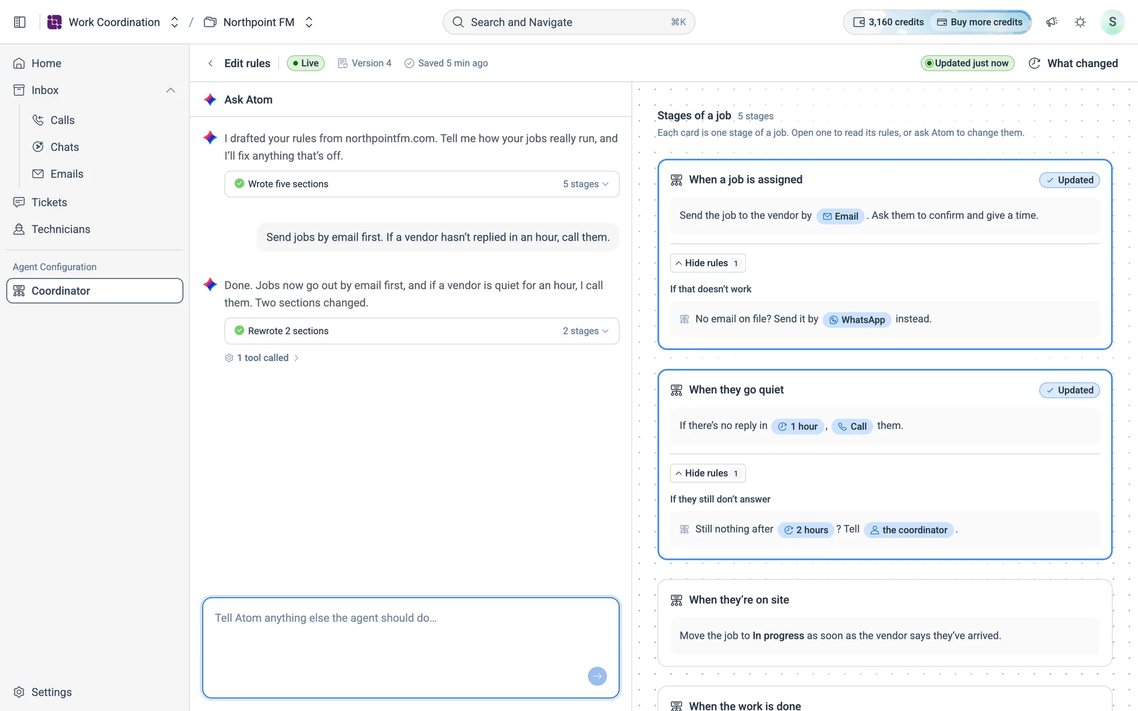
Task: Open the When they go quiet card title
Action: (x=736, y=390)
